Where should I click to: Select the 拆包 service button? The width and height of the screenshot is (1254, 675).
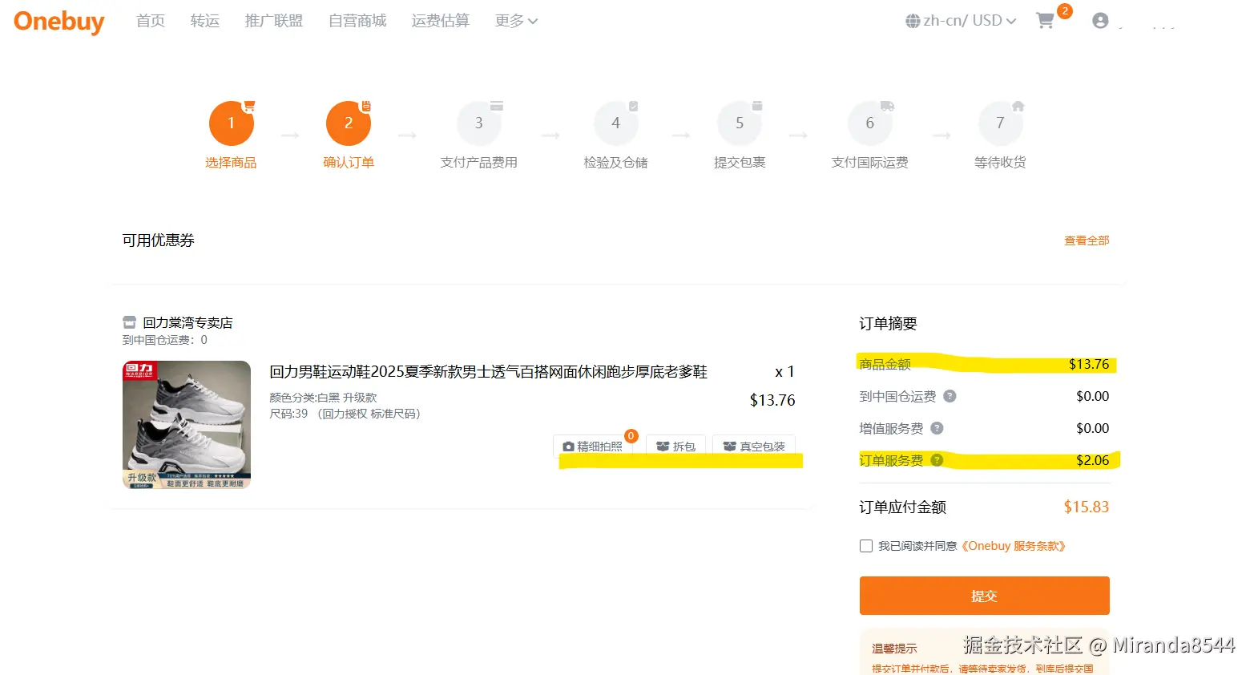(x=675, y=446)
